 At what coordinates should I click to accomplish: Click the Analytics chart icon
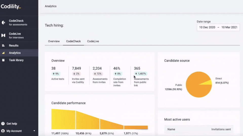(3, 53)
